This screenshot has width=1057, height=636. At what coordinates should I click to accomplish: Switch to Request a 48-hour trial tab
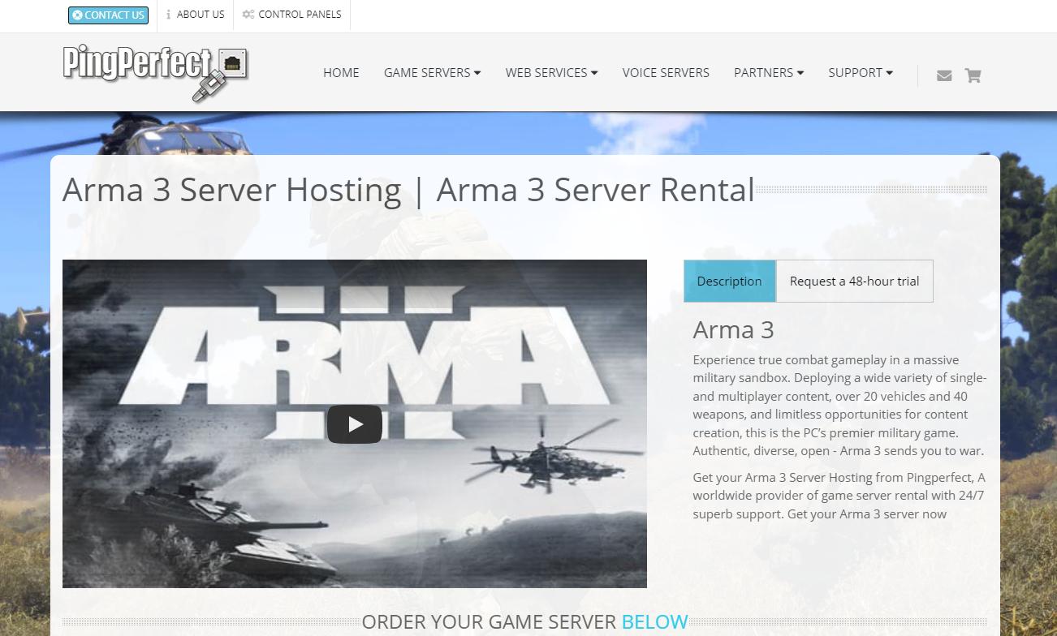(854, 281)
